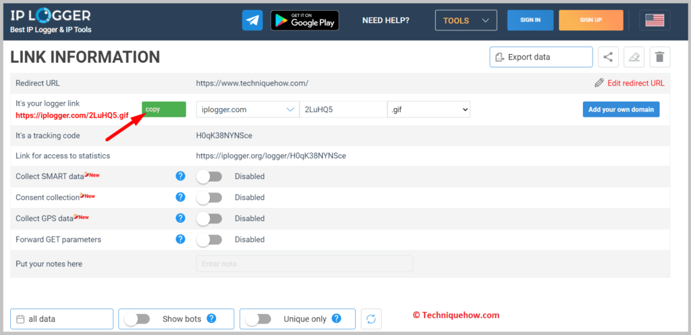Click the calendar icon in all data
Viewport: 691px width, 335px height.
[x=20, y=319]
